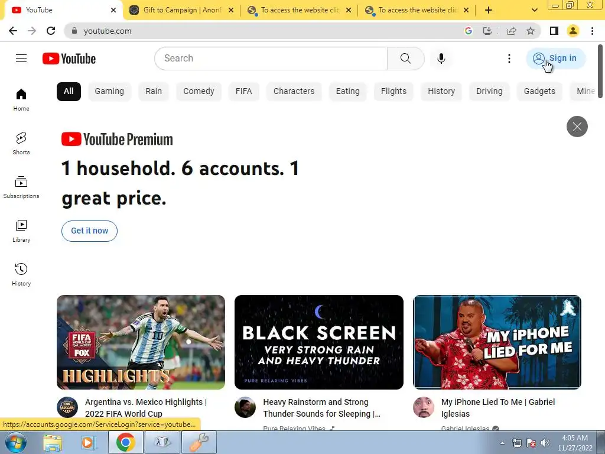Open Subscriptions from sidebar
The height and width of the screenshot is (454, 605).
21,187
